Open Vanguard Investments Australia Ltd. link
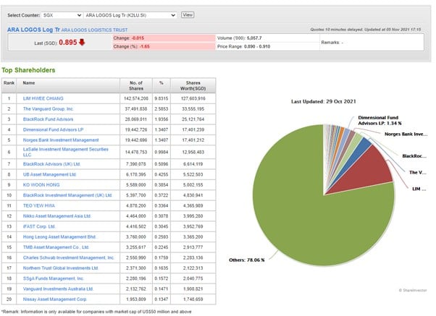This screenshot has height=316, width=436. click(x=58, y=289)
